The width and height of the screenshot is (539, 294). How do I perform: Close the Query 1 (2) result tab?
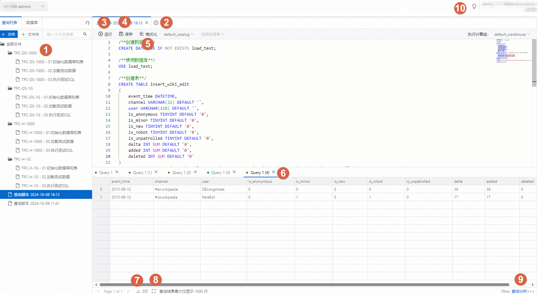pyautogui.click(x=195, y=172)
